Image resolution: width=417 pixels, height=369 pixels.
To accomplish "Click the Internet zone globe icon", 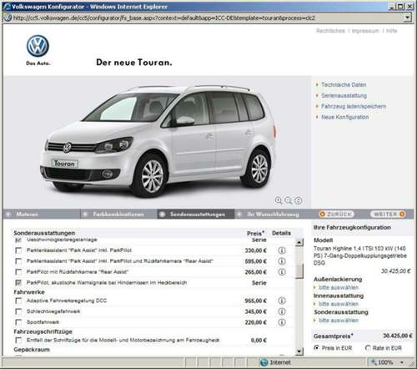I will click(264, 362).
